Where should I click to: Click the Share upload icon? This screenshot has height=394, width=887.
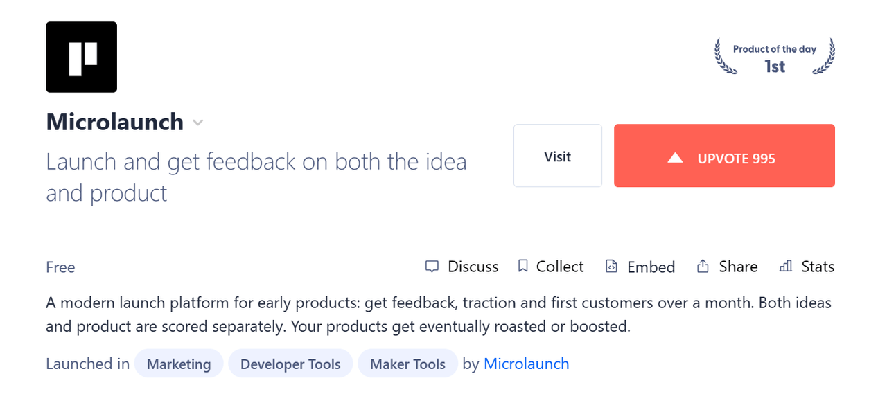pyautogui.click(x=703, y=266)
